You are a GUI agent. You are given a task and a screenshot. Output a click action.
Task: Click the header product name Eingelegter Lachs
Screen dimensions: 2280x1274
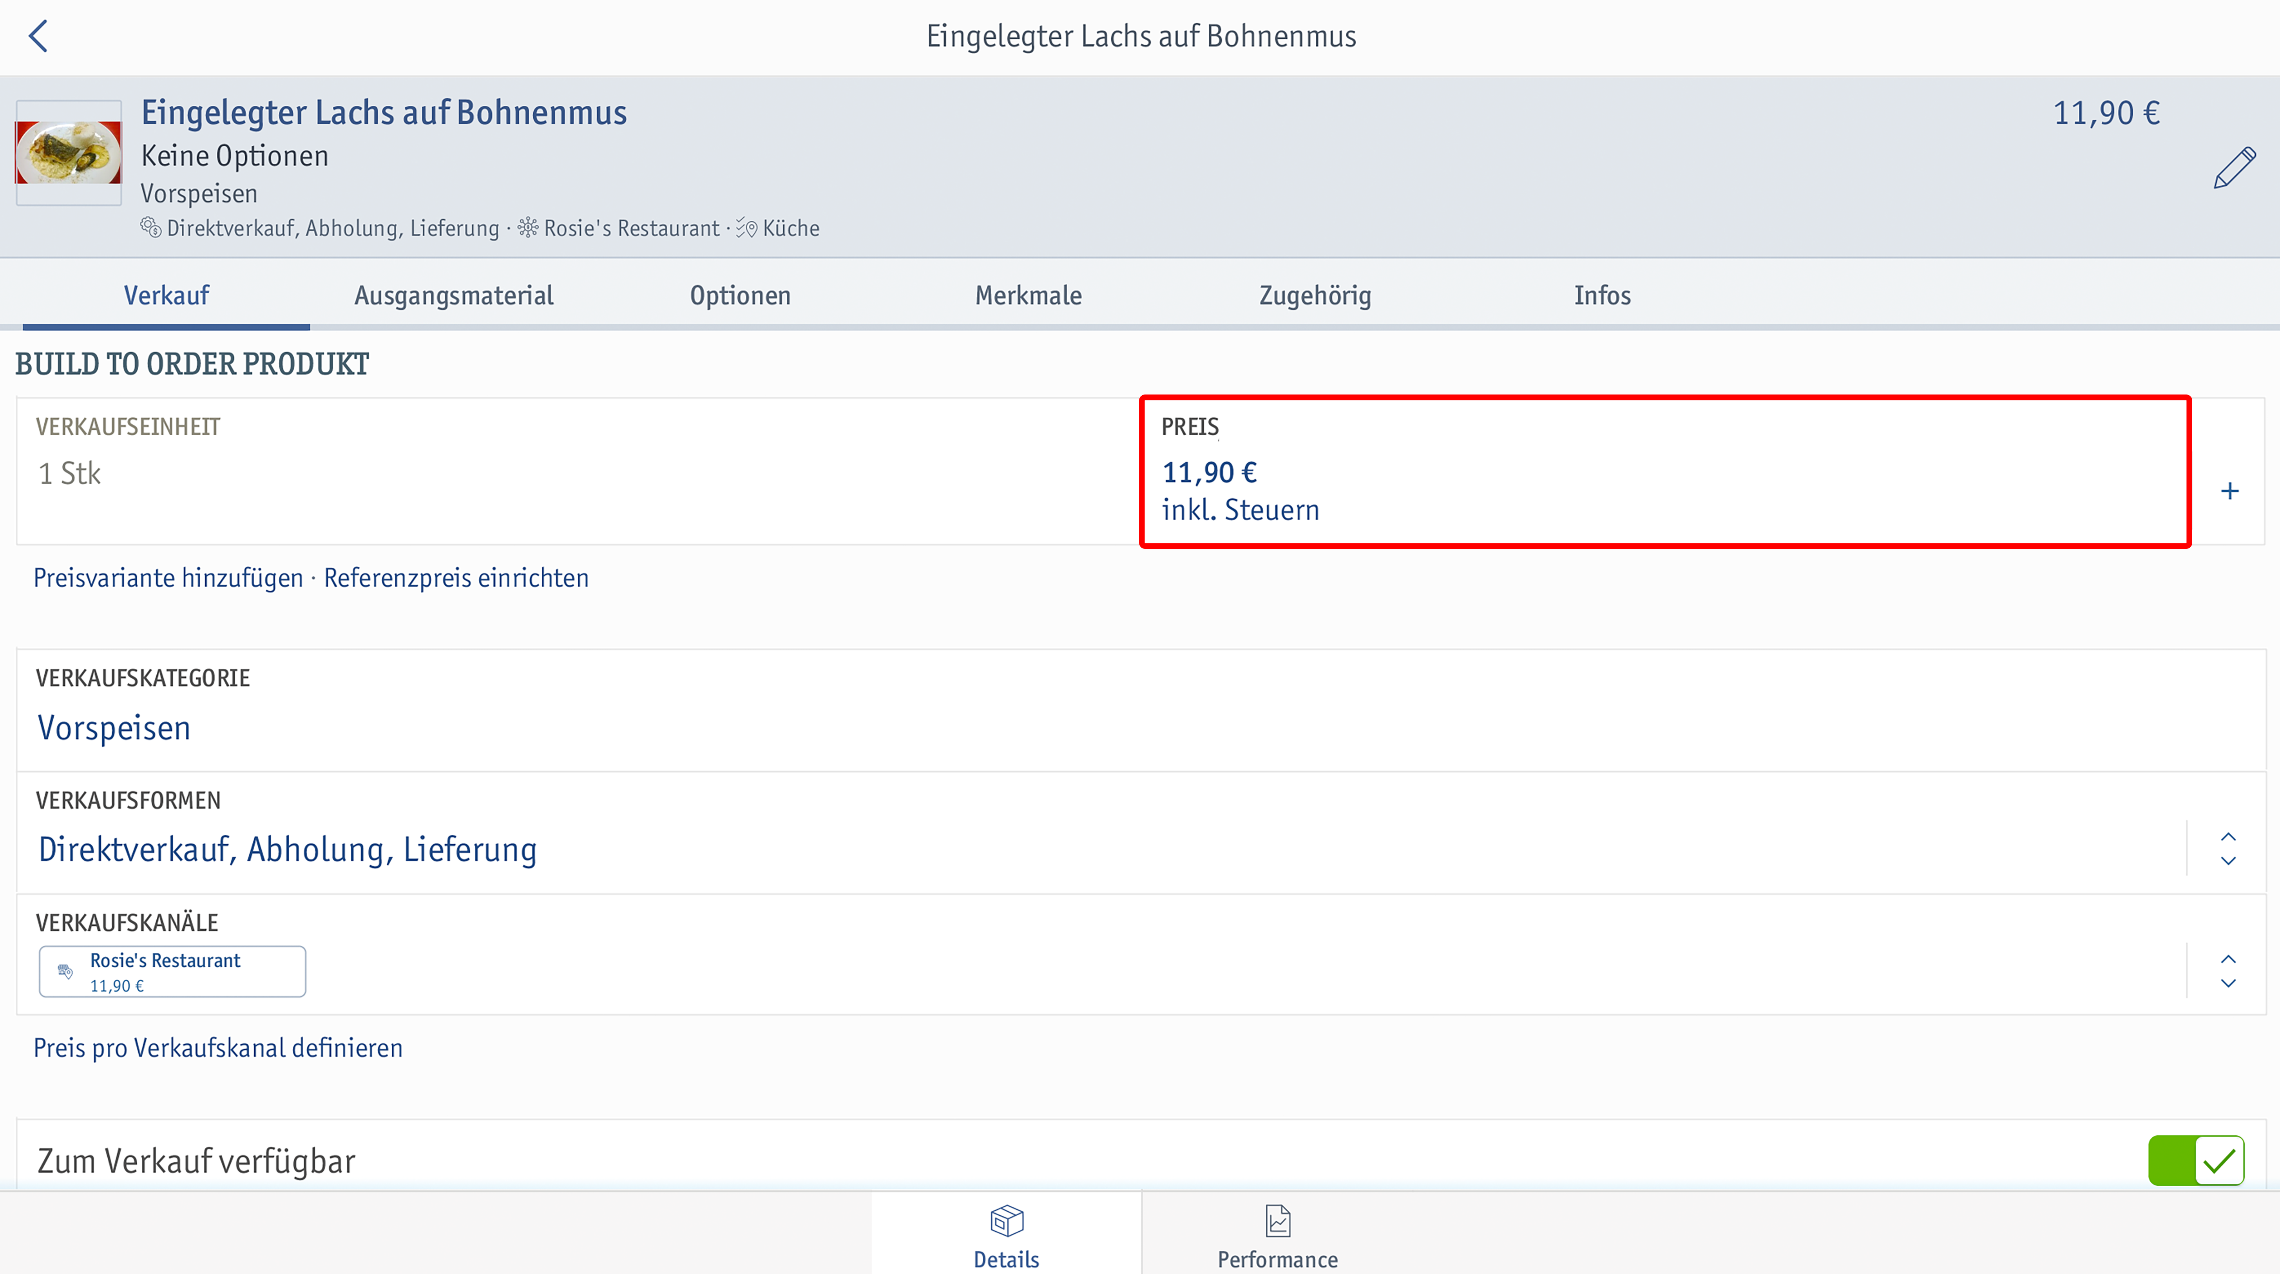pyautogui.click(x=384, y=112)
